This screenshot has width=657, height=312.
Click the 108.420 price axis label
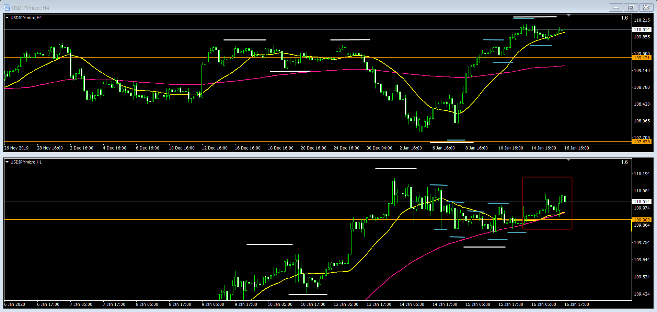click(642, 104)
